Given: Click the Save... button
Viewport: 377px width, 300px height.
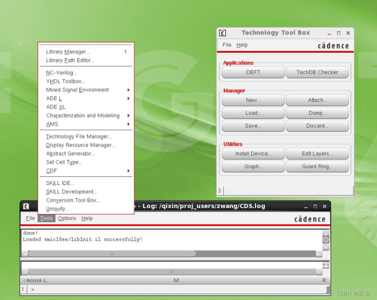Looking at the screenshot, I should (x=253, y=126).
